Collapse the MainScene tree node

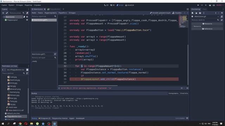2,17
